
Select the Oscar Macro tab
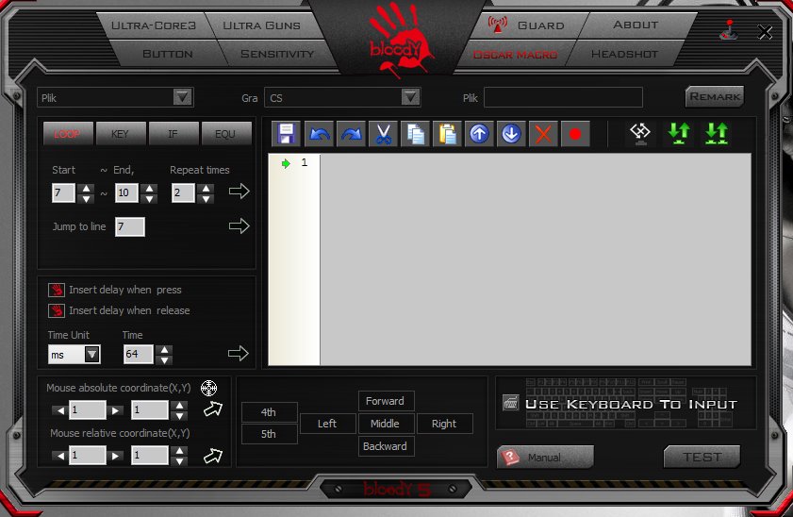coord(516,54)
